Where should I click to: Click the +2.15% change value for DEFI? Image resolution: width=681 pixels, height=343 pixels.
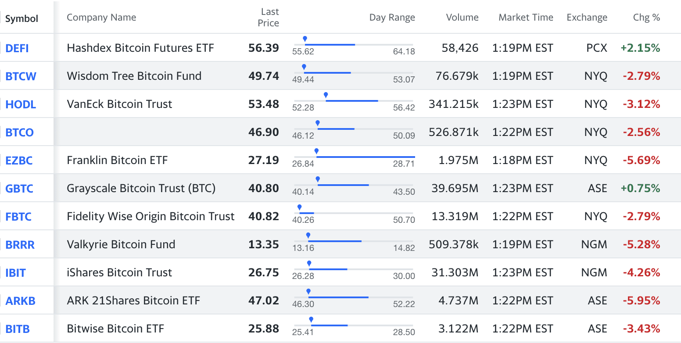(x=640, y=48)
